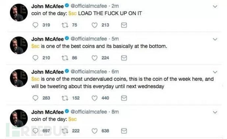227x139 pixels.
Task: Like the 5m tweet with 224 likes
Action: pos(95,58)
